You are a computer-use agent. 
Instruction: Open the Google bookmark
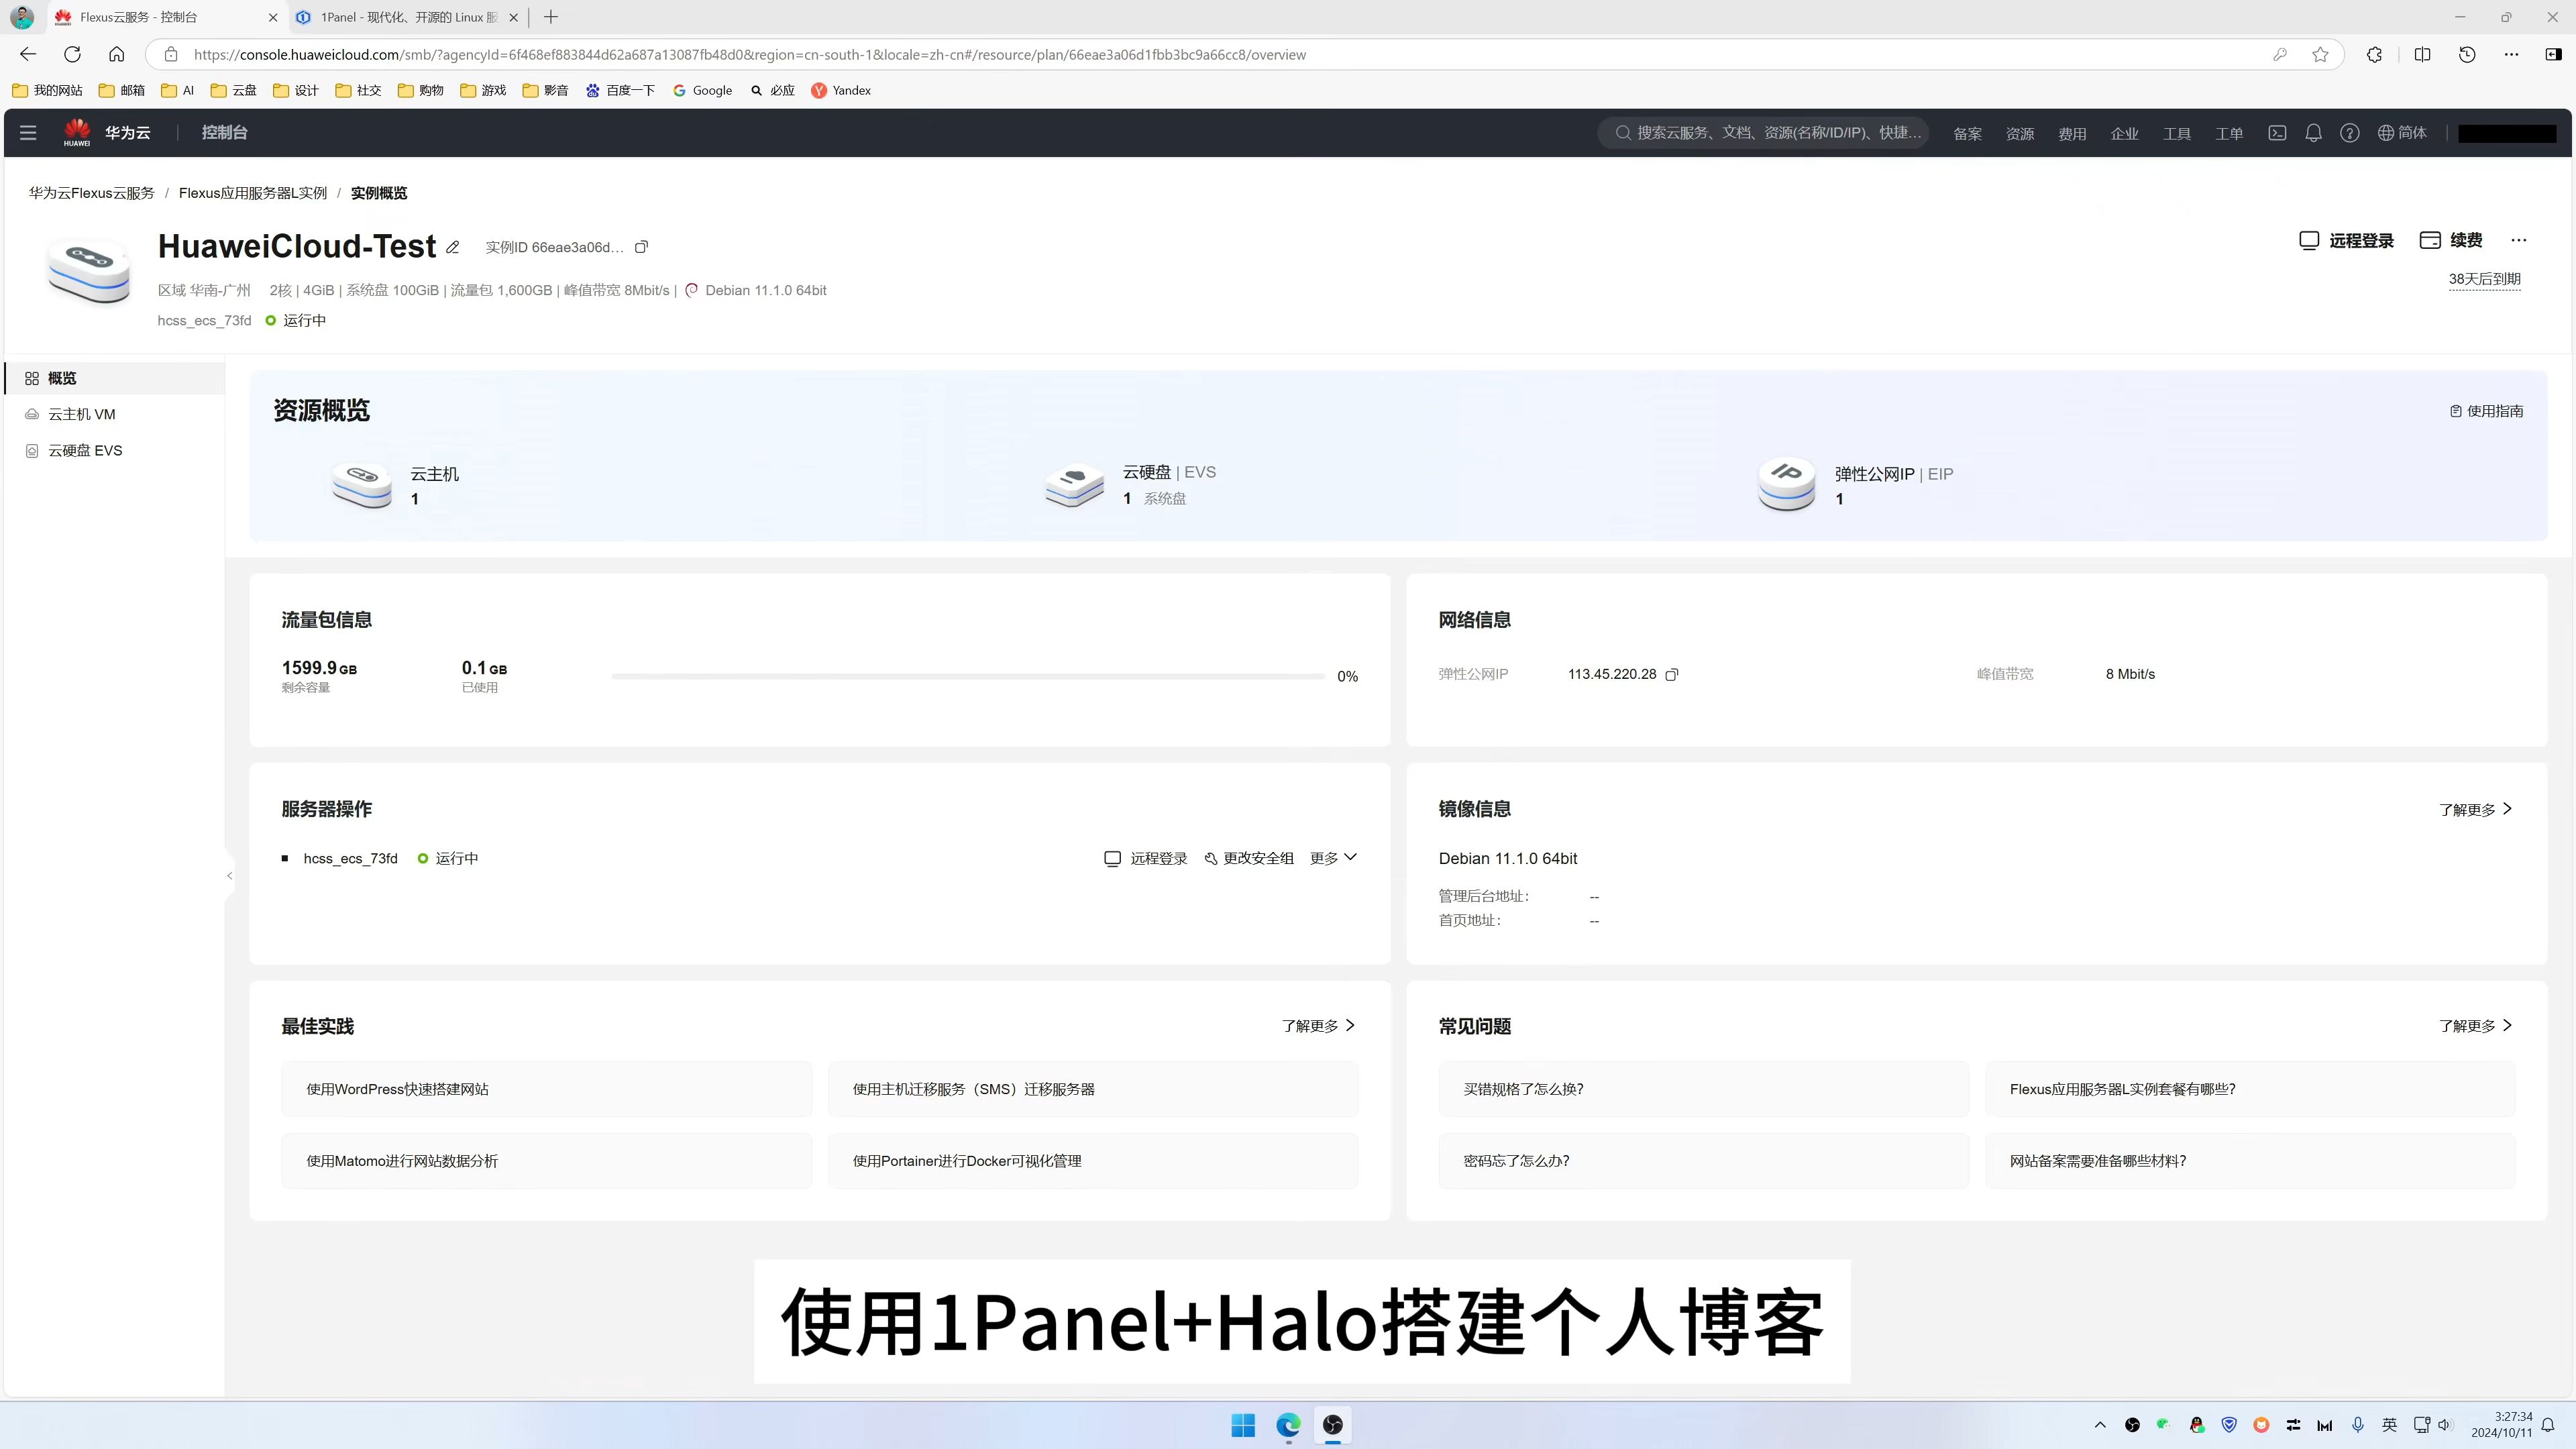(703, 90)
